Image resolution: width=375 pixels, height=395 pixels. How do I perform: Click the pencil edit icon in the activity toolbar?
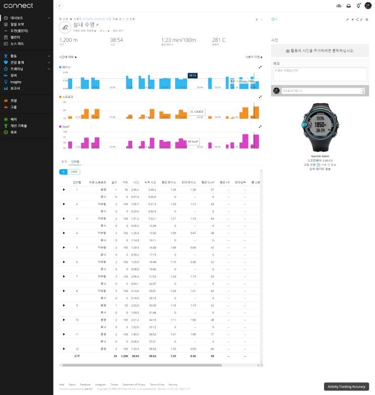[x=347, y=19]
